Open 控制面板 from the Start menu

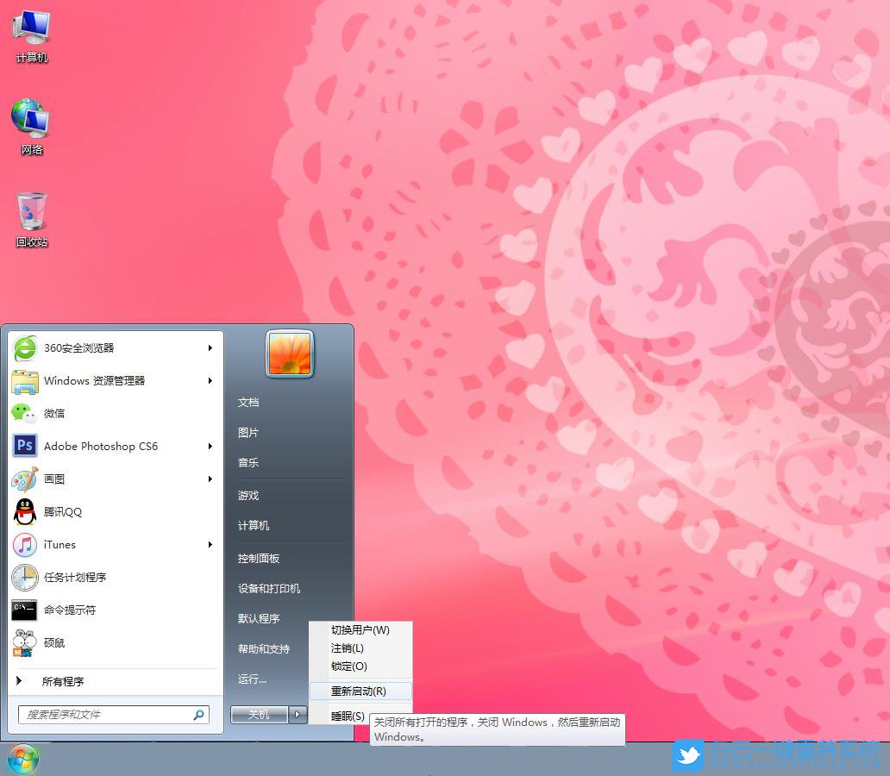(x=259, y=558)
